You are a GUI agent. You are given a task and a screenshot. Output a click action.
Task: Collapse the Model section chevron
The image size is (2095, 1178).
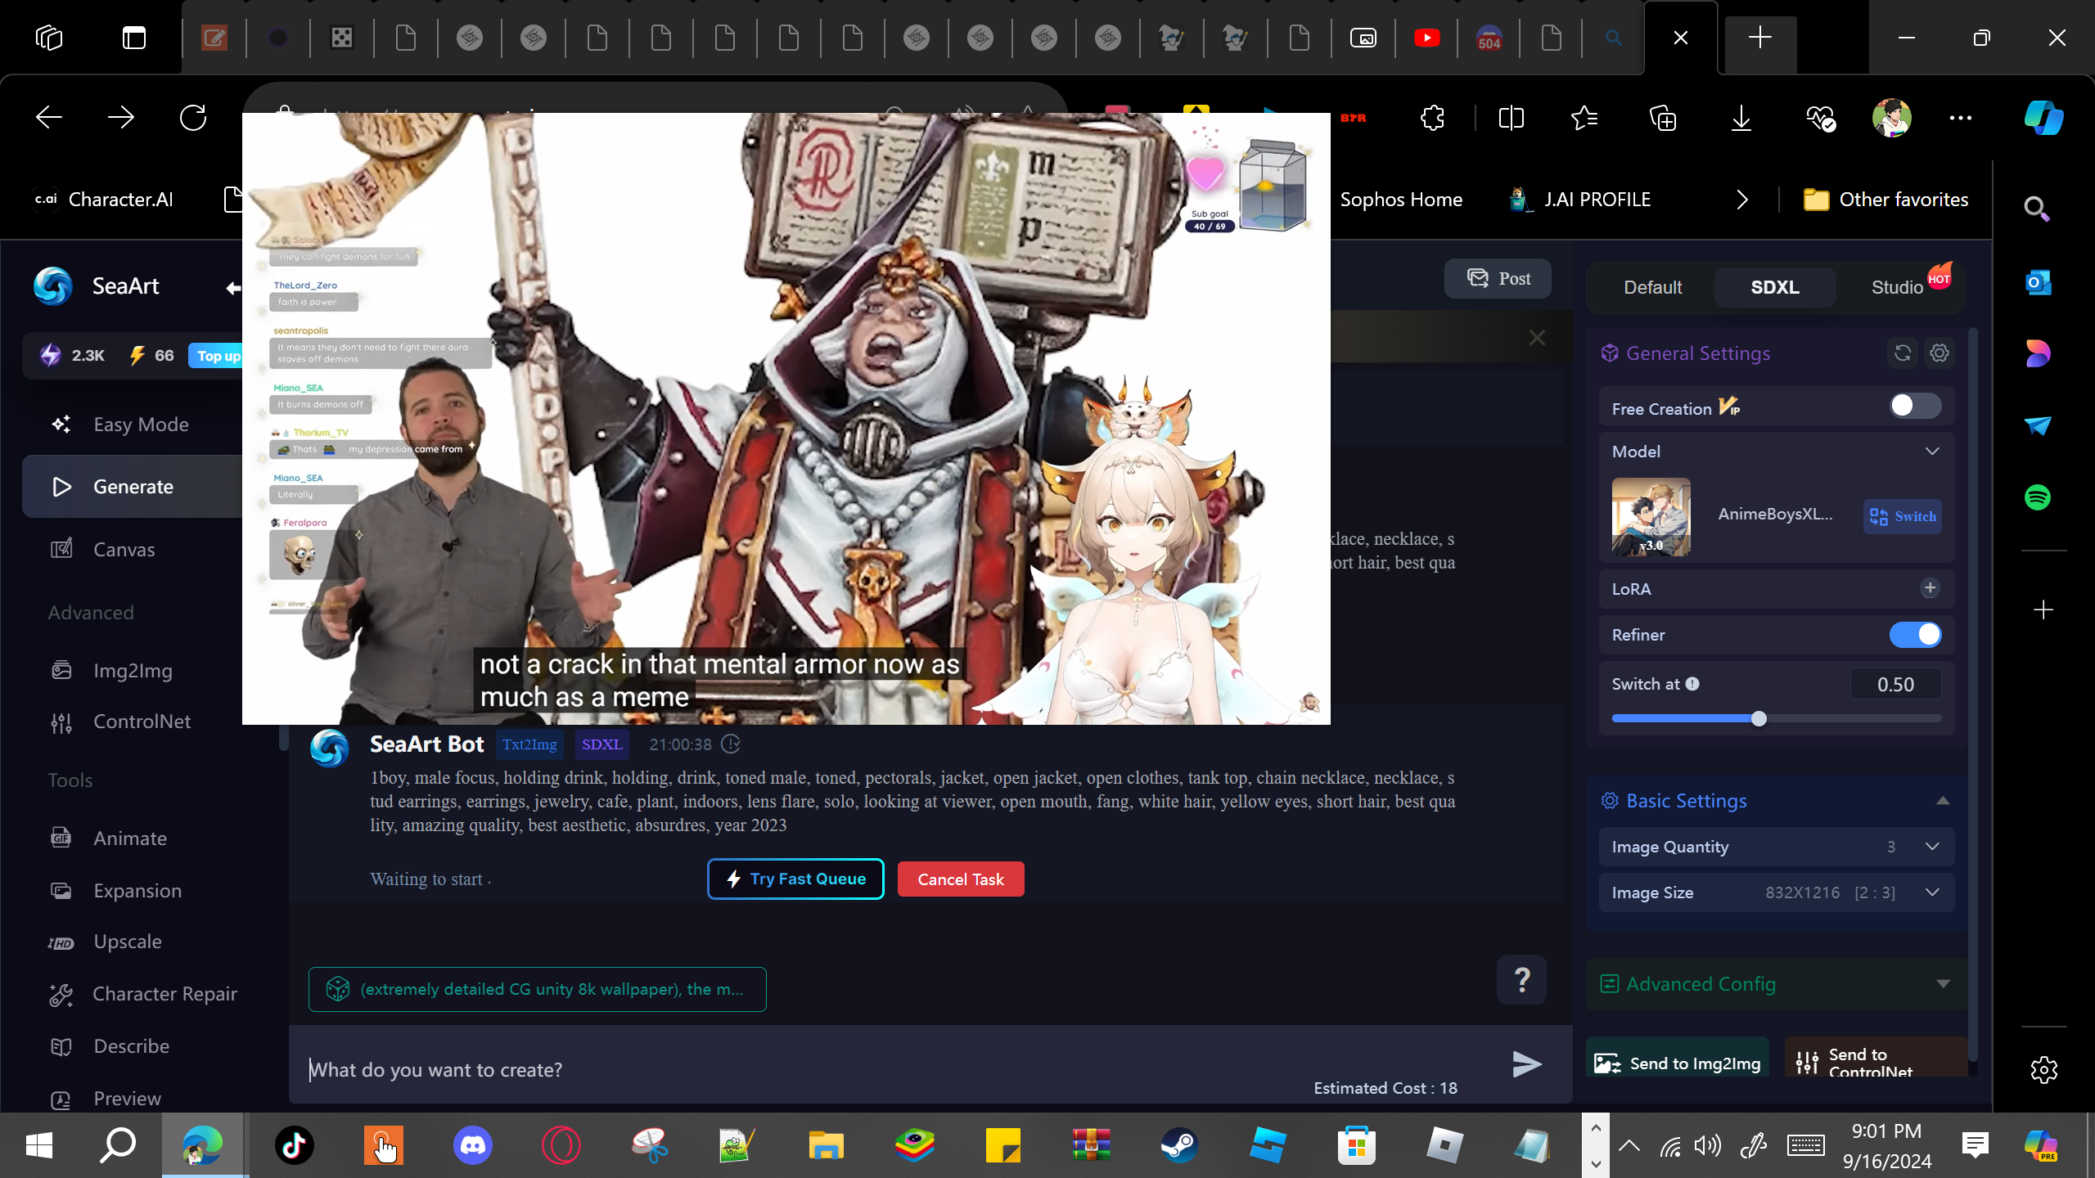(x=1932, y=452)
